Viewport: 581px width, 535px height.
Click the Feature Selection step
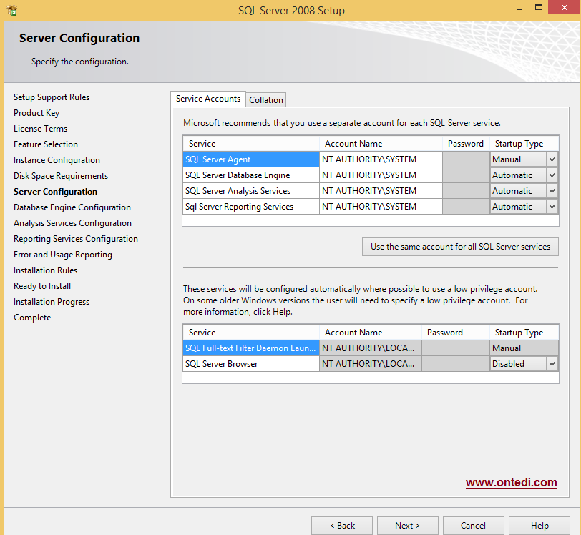(46, 144)
